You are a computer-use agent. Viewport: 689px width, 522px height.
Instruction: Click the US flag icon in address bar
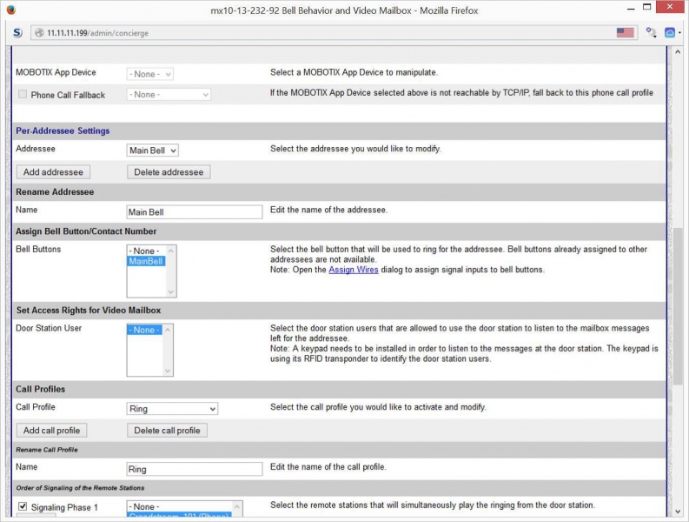[x=625, y=32]
